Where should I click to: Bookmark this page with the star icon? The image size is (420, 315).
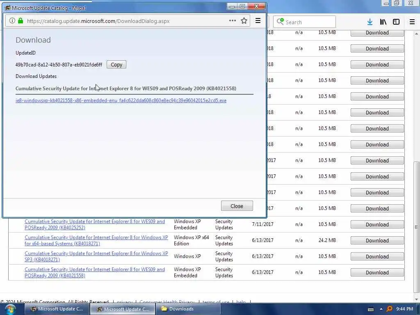pyautogui.click(x=244, y=21)
